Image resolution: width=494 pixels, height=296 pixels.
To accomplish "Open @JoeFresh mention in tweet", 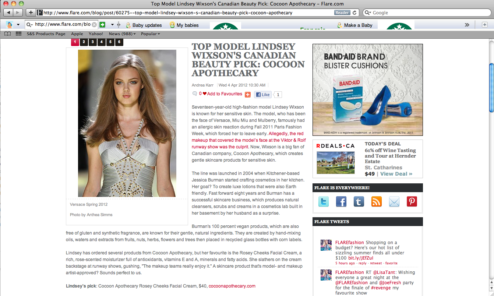I will point(391,283).
